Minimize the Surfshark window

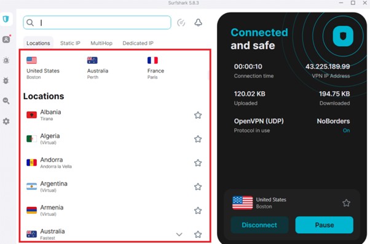coord(341,3)
